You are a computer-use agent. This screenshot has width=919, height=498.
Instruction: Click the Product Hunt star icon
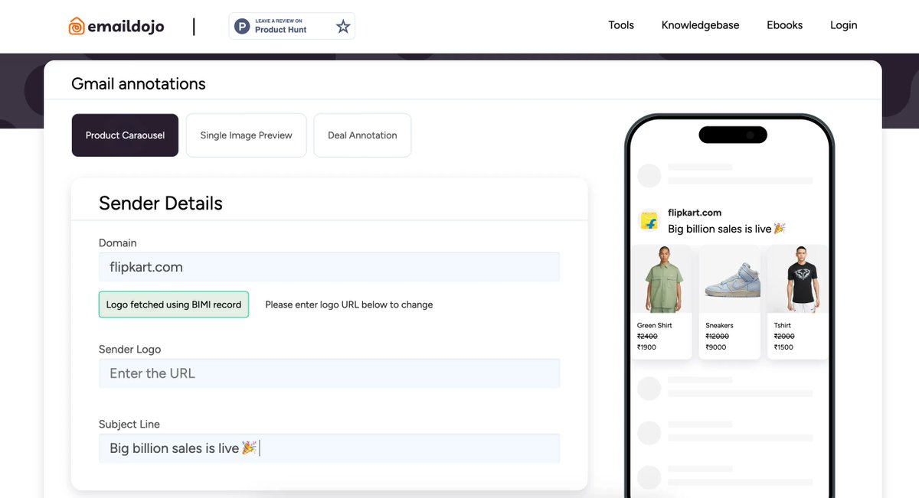click(343, 27)
